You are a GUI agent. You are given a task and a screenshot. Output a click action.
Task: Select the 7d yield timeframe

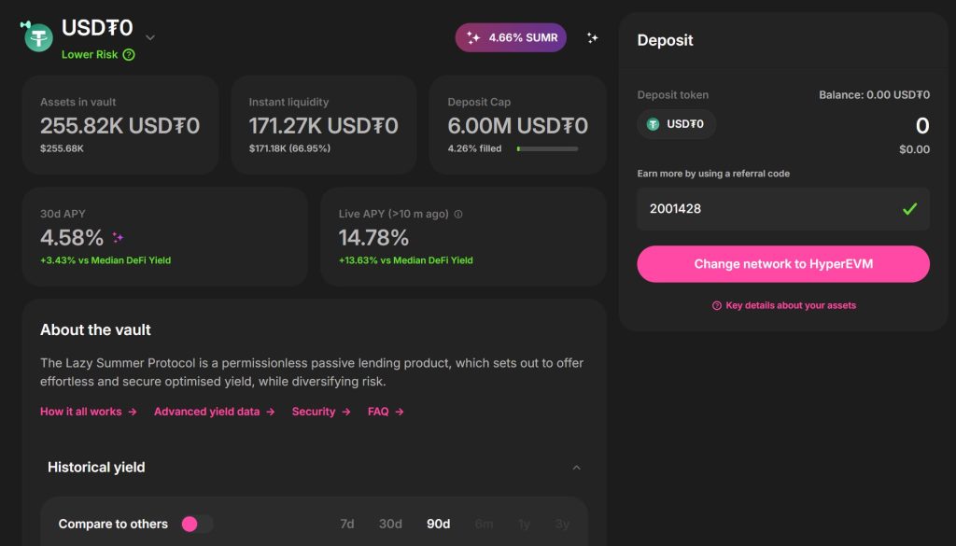click(x=347, y=524)
